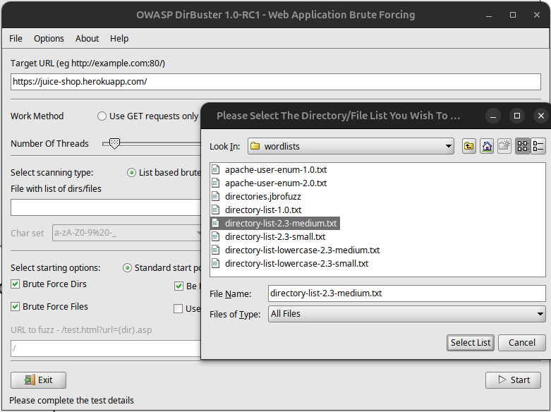This screenshot has height=412, width=551.
Task: Select directory-list-lowercase-2.3-medium.txt file name
Action: 302,250
